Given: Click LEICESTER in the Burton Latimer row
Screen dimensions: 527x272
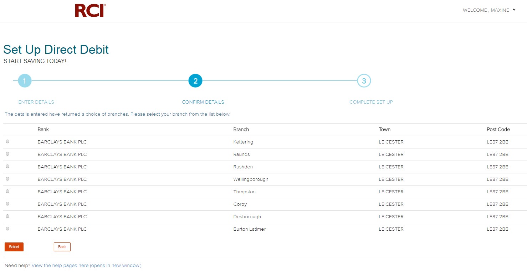Looking at the screenshot, I should tap(391, 229).
